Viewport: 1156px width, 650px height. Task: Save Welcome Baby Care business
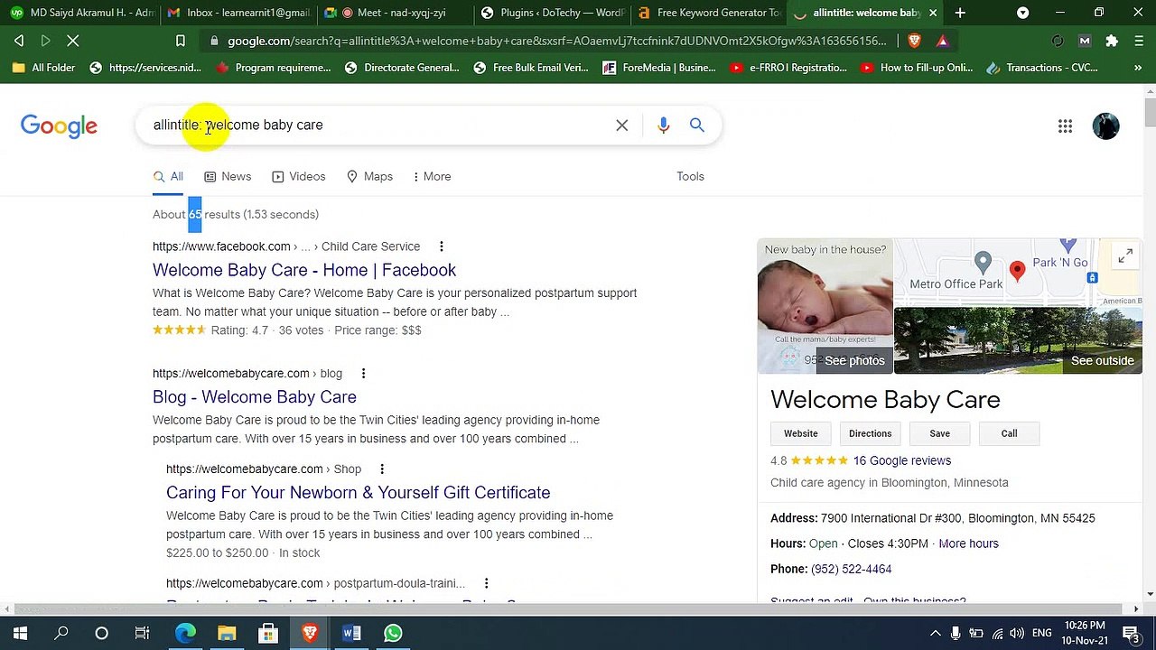point(940,433)
